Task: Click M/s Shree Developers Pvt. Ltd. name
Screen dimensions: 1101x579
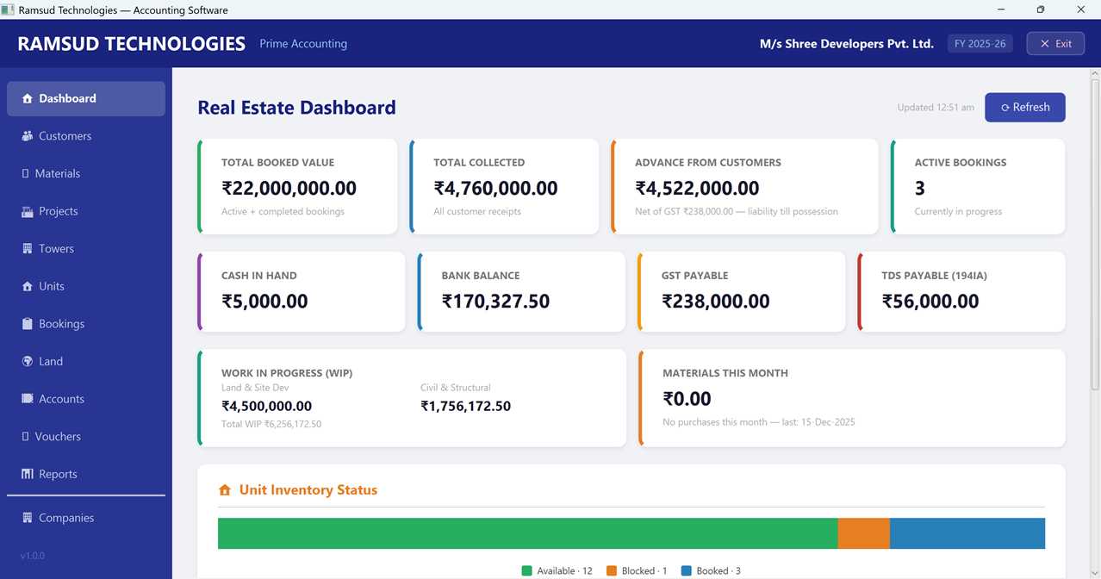Action: (846, 44)
